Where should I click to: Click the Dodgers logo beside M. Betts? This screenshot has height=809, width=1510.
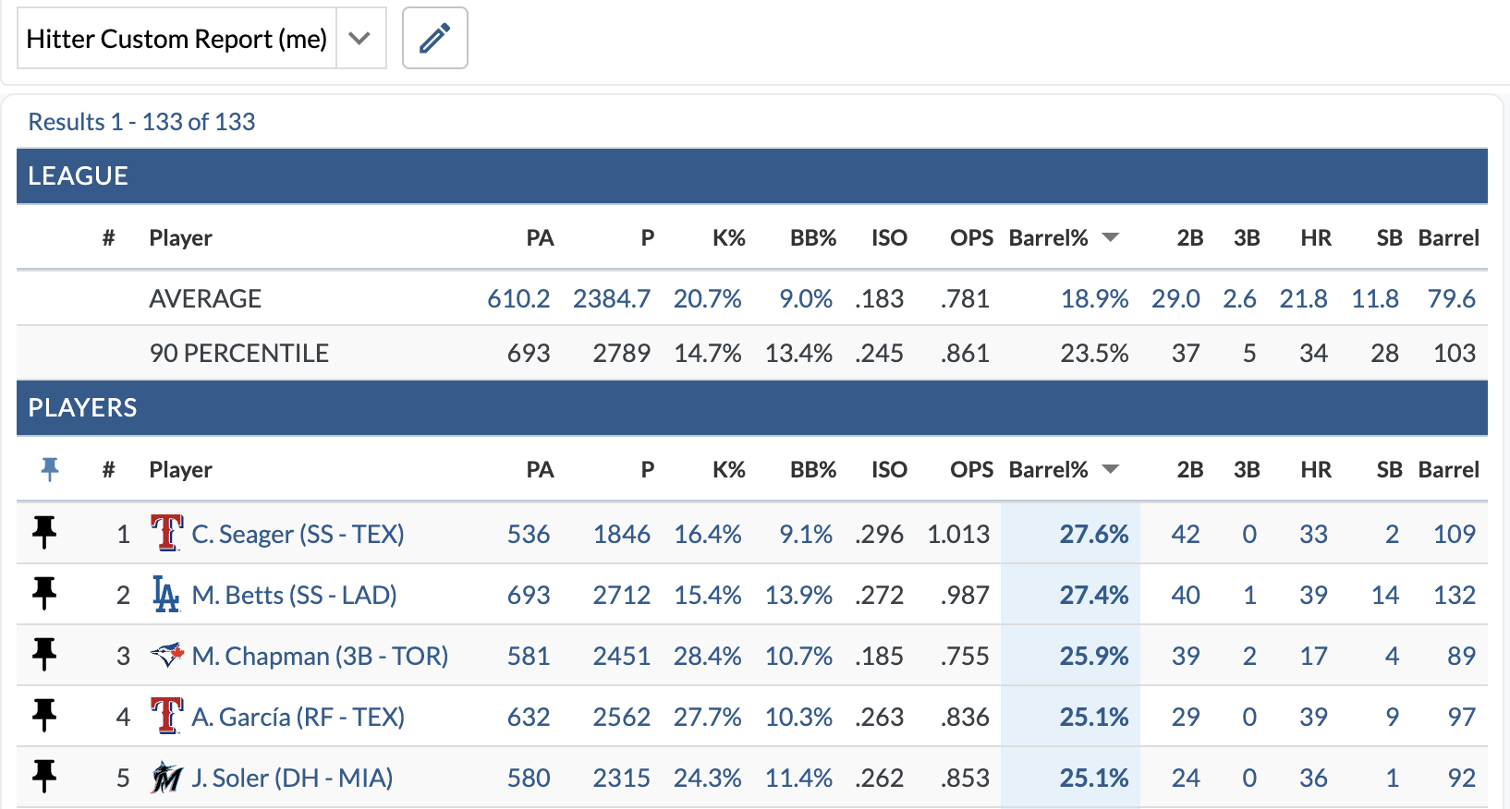point(166,594)
